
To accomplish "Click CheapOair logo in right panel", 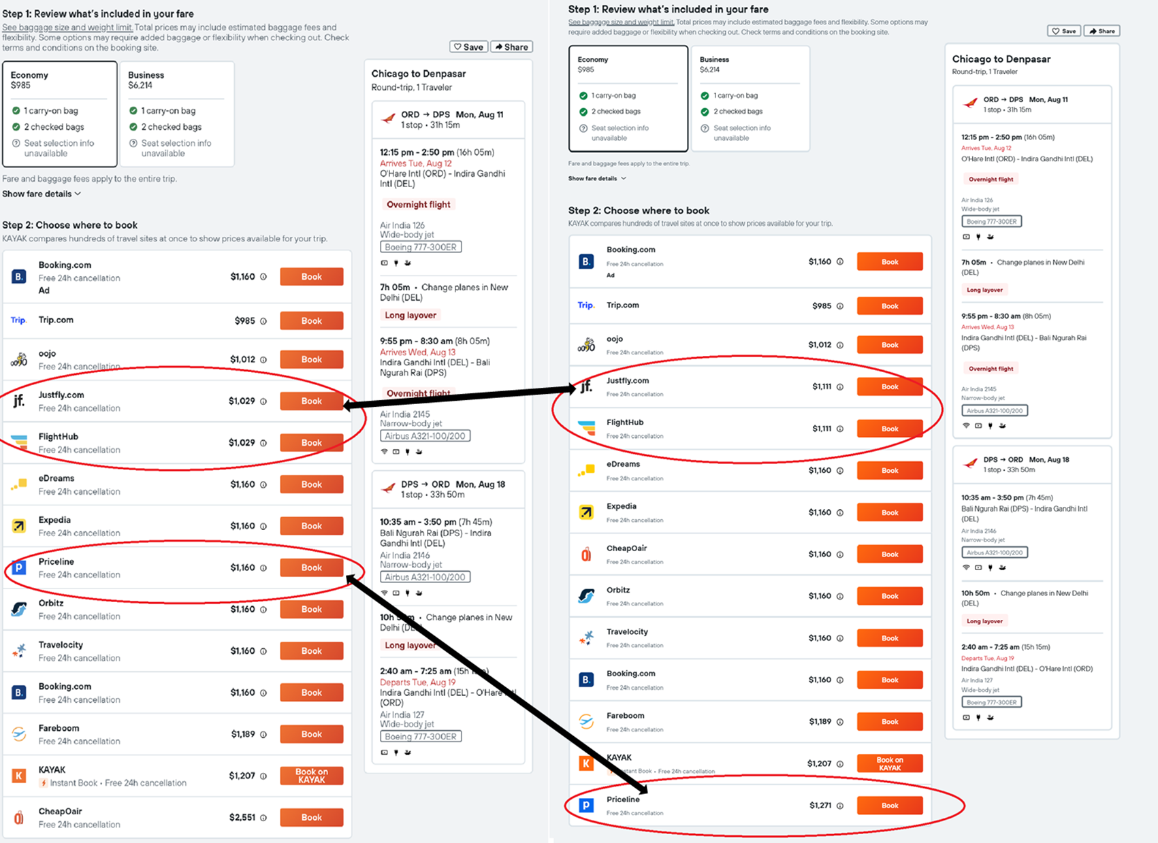I will [x=586, y=555].
